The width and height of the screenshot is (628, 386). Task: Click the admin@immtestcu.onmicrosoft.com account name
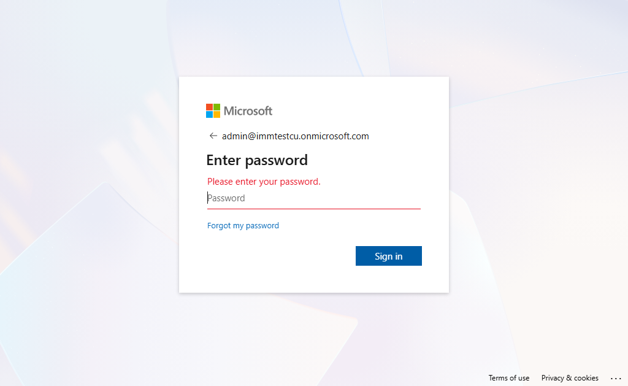coord(295,136)
